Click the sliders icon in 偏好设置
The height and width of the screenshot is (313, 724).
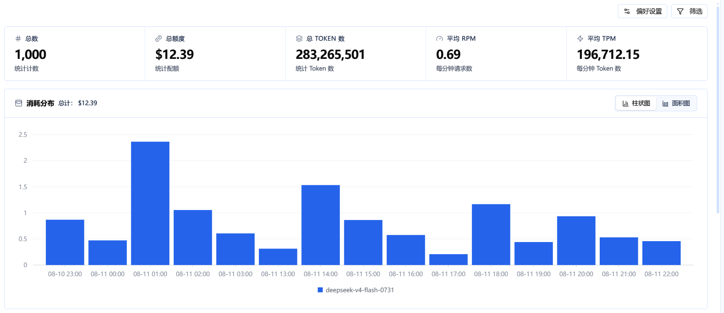click(627, 11)
